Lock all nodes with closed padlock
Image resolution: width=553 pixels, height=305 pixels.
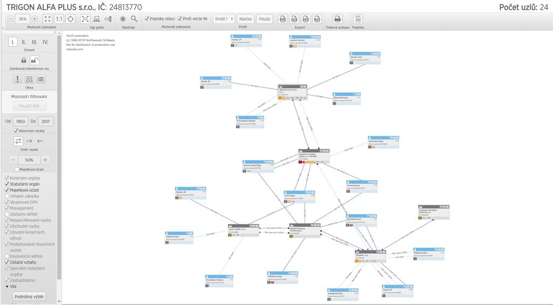[24, 60]
